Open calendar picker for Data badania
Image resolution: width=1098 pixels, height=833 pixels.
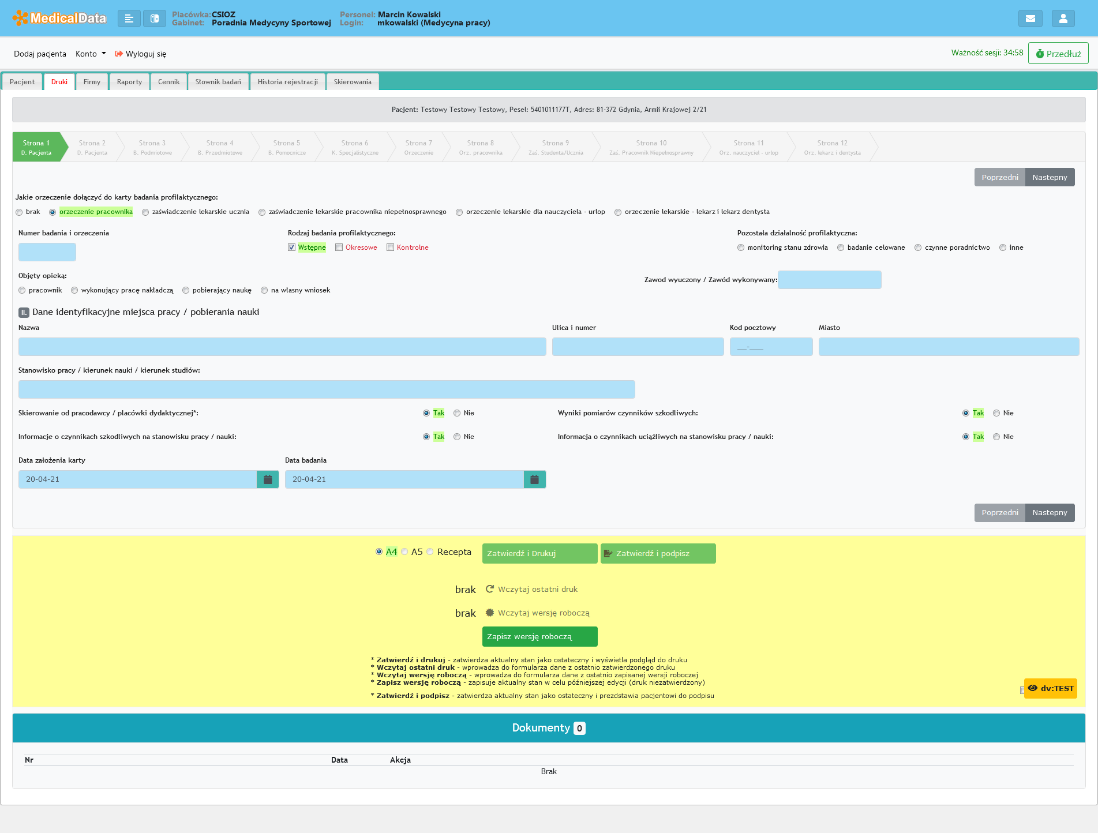pyautogui.click(x=534, y=479)
